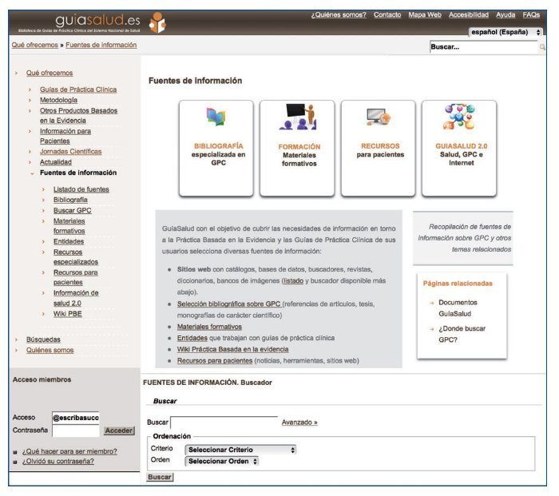This screenshot has height=496, width=559.
Task: Expand Guías de Práctica Clínica sidebar item
Action: tap(30, 89)
